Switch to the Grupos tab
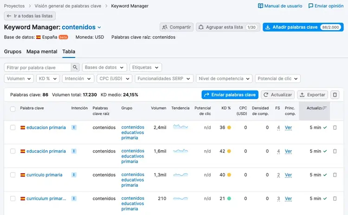Image resolution: width=348 pixels, height=215 pixels. point(13,51)
